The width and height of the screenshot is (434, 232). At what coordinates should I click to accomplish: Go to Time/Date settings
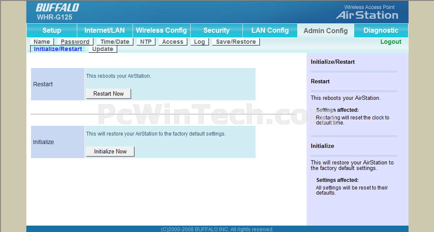point(115,42)
